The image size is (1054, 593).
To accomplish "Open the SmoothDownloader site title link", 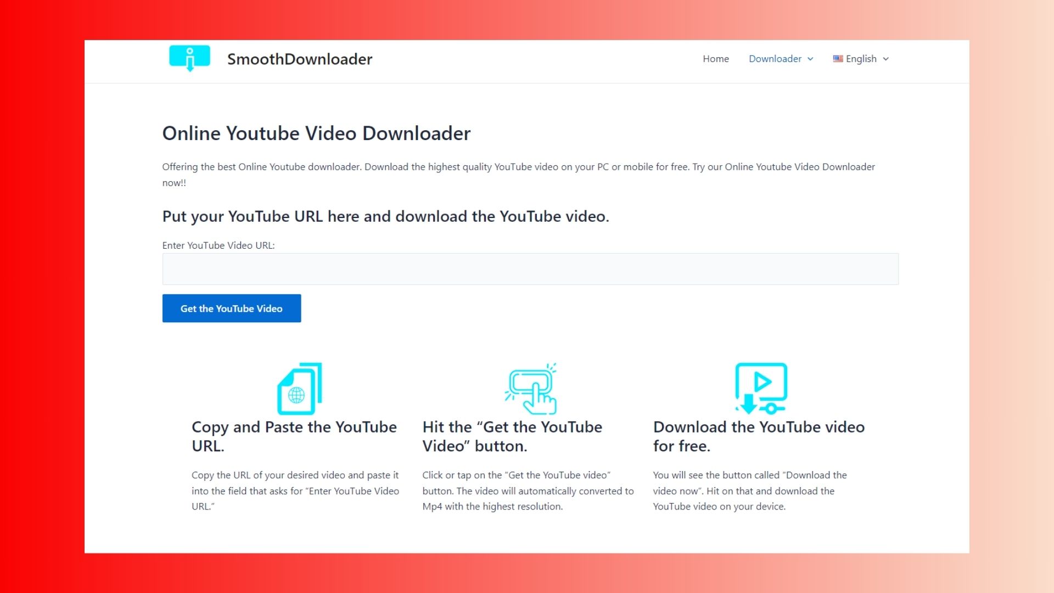I will point(300,59).
